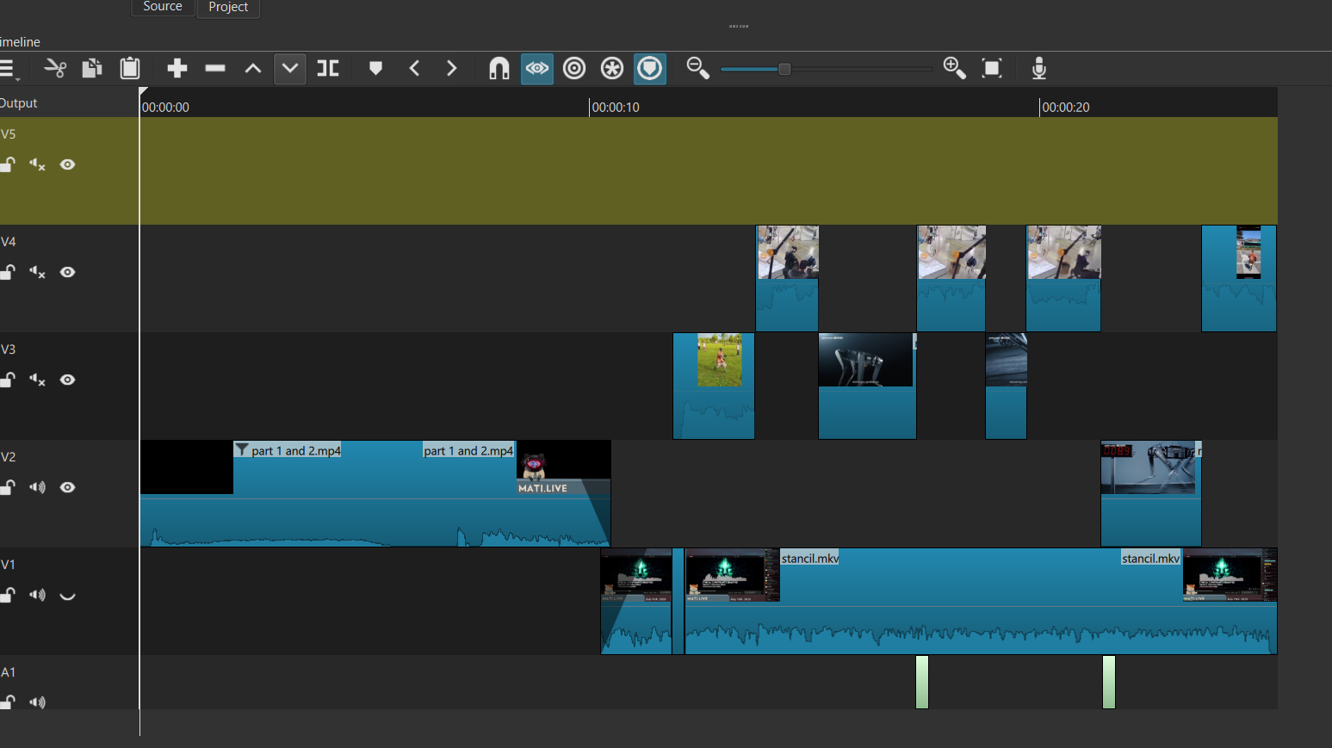The width and height of the screenshot is (1332, 748).
Task: Click the Output track header
Action: point(69,102)
